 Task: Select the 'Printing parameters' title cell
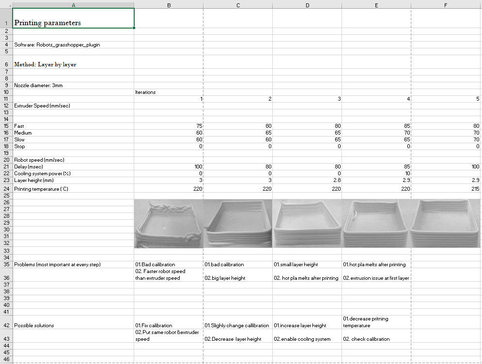(x=73, y=18)
